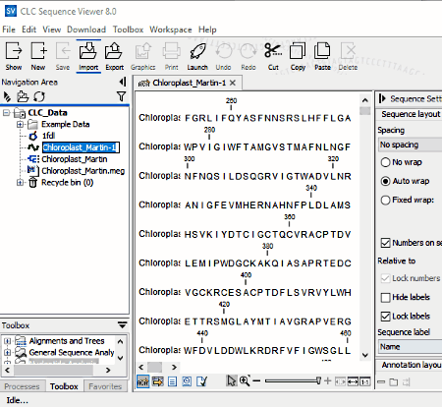Open the View menu
The width and height of the screenshot is (442, 407).
click(x=52, y=29)
